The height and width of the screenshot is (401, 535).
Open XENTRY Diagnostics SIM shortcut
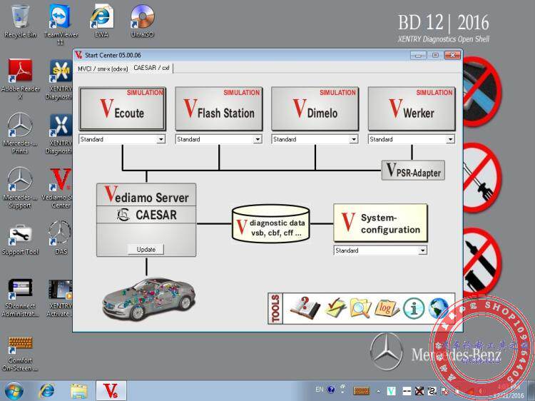tap(61, 79)
